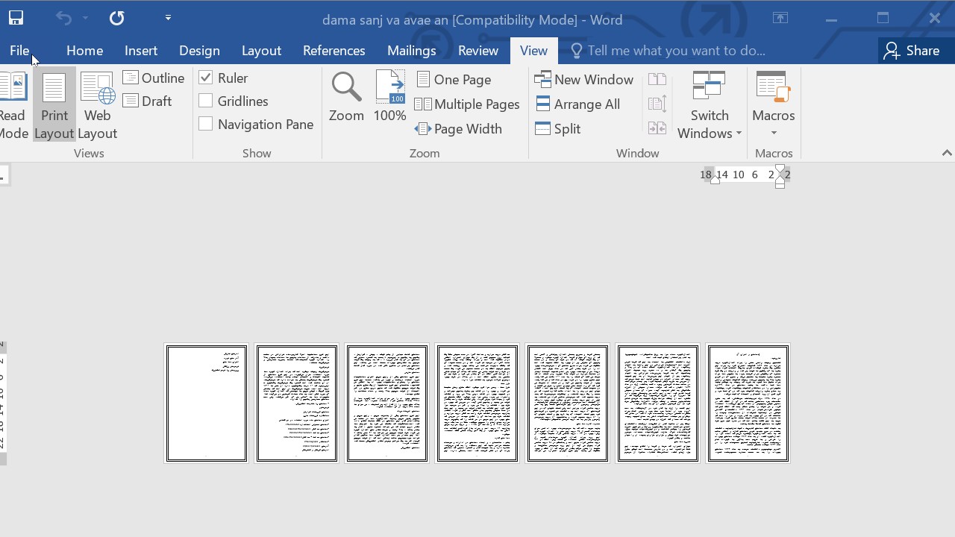Open the Zoom dialog magnifier
Viewport: 955px width, 537px height.
(346, 97)
